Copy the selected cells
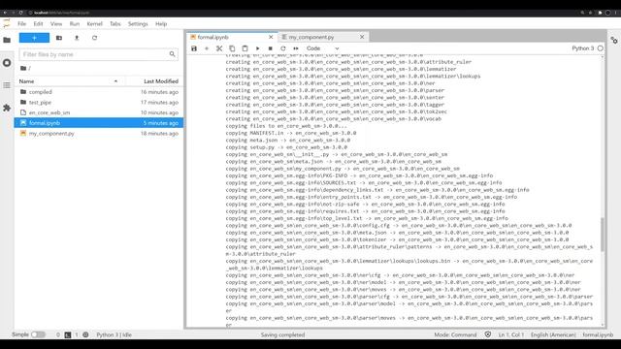The height and width of the screenshot is (349, 621). point(232,48)
